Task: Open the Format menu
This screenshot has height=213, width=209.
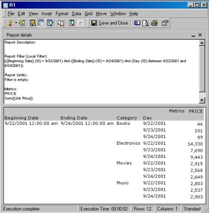Action: 62,14
